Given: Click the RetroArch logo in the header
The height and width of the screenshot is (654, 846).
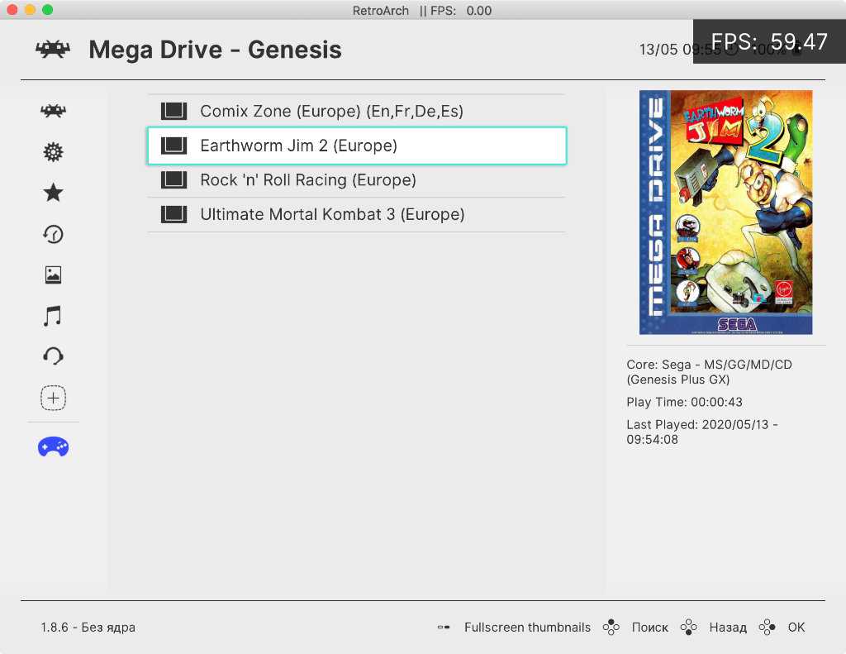Looking at the screenshot, I should [53, 50].
